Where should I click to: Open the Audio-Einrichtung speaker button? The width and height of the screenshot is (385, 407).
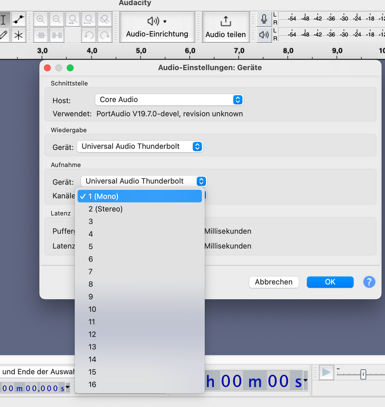click(157, 27)
